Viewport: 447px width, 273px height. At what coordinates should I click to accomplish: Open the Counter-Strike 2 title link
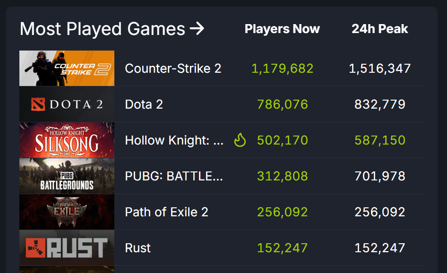[173, 68]
